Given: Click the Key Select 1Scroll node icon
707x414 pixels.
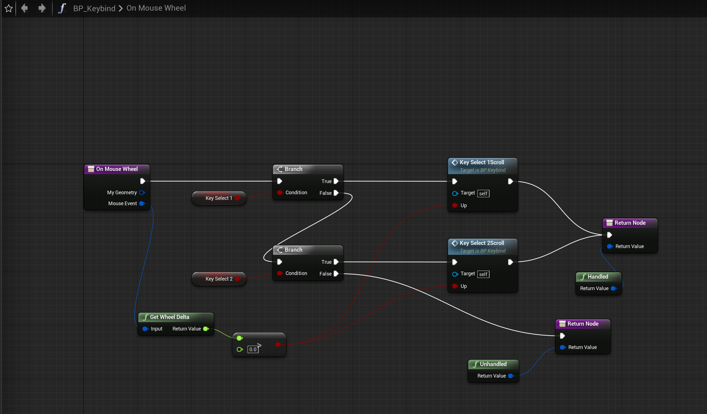Looking at the screenshot, I should 454,162.
